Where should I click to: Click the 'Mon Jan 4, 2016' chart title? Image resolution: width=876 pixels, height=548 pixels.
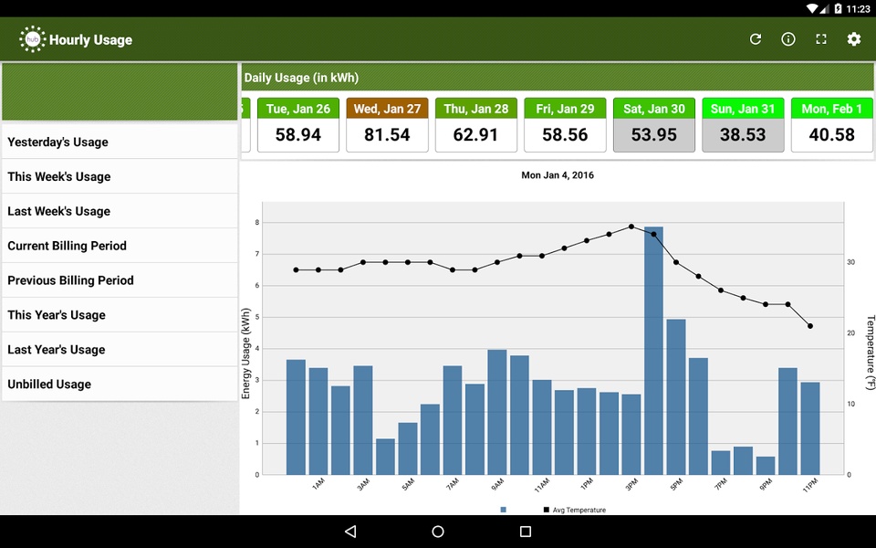(x=558, y=175)
